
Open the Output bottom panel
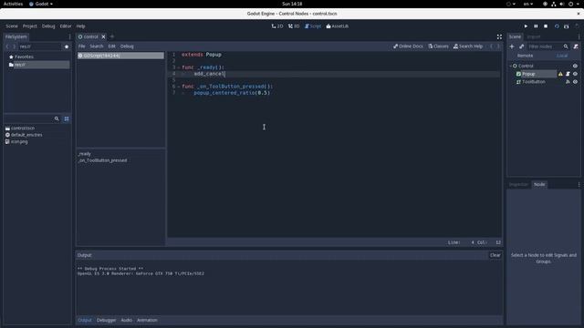pyautogui.click(x=85, y=320)
